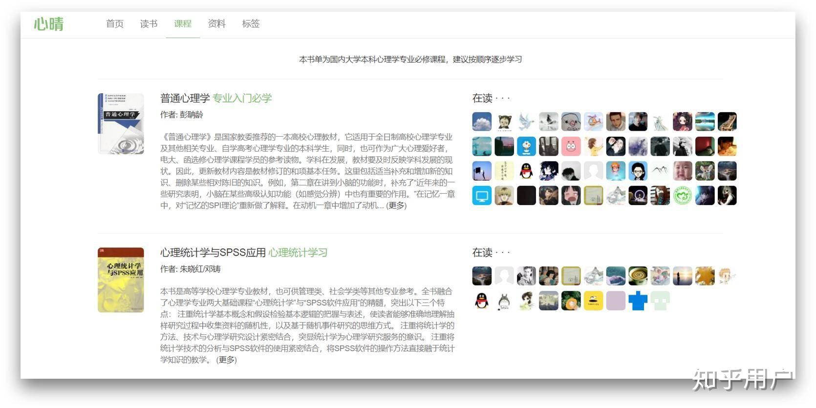Click the author line 作者: 朱晓红/邓铸
Screen dimensions: 816x408
pyautogui.click(x=191, y=269)
